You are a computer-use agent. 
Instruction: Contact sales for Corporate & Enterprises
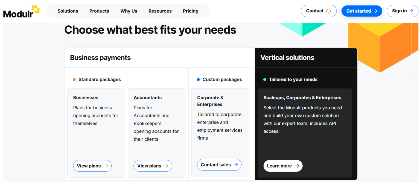click(219, 165)
